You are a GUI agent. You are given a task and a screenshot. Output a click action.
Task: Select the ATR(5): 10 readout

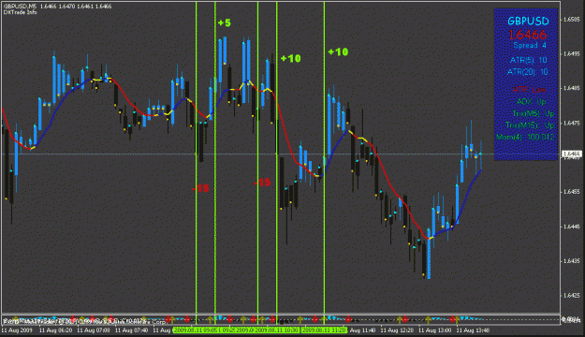(x=529, y=60)
